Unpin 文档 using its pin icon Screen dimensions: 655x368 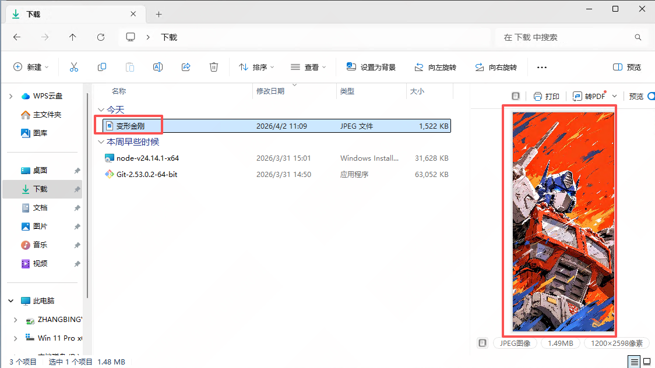78,208
